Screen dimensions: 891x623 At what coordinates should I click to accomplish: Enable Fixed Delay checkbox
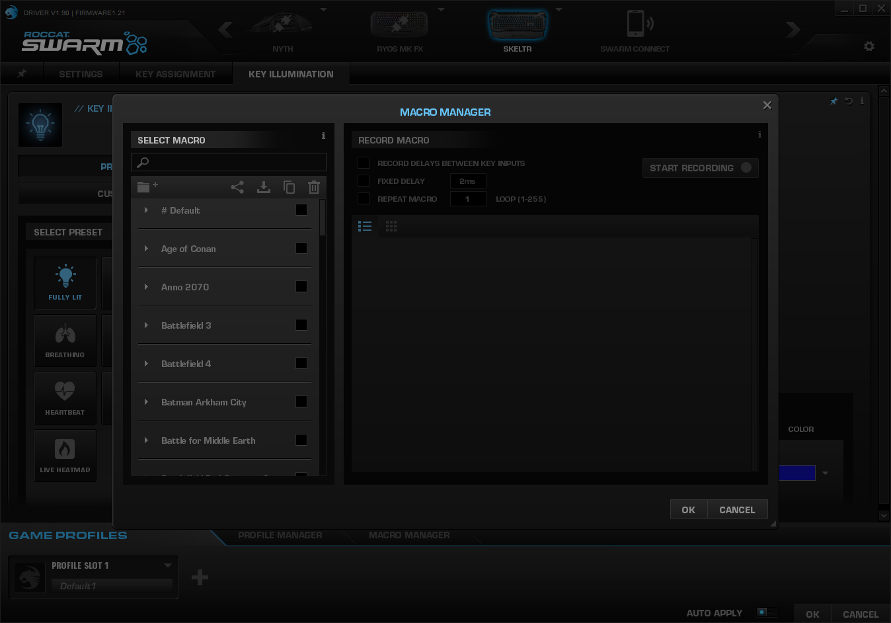tap(364, 181)
